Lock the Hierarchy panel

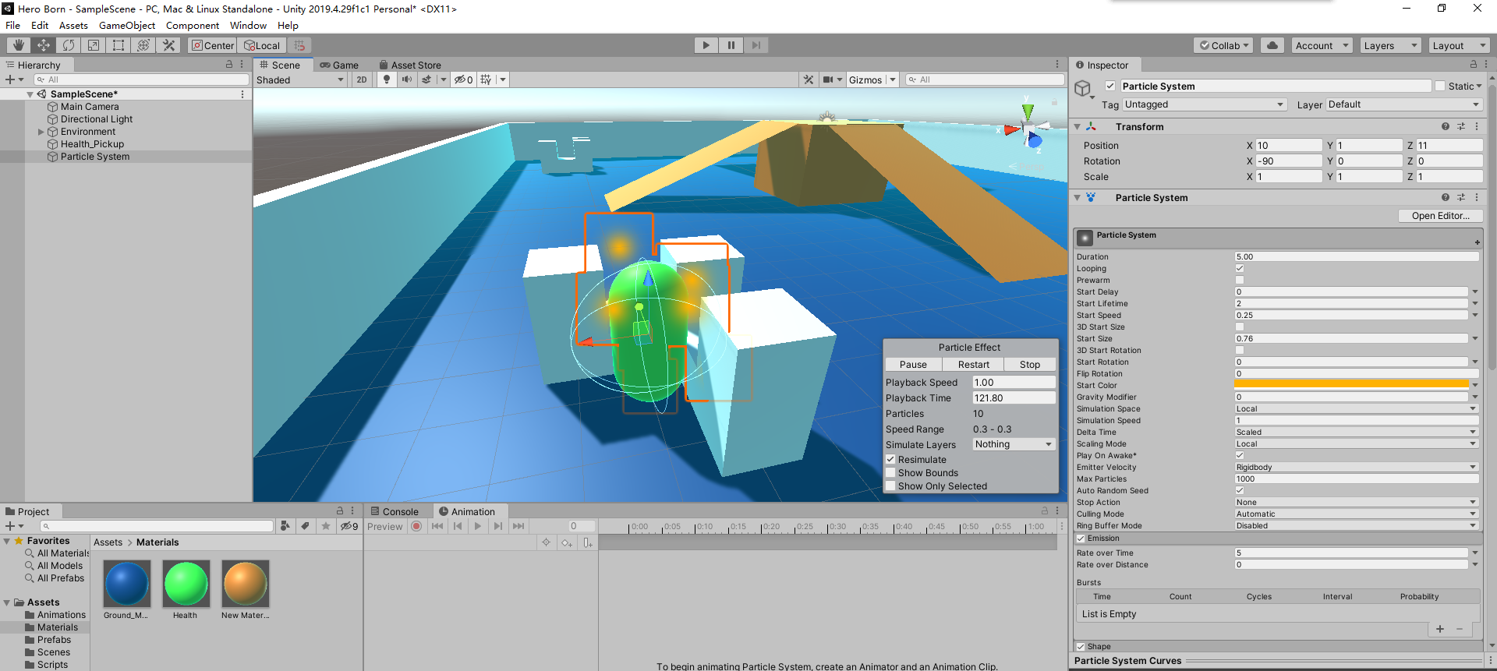[229, 65]
